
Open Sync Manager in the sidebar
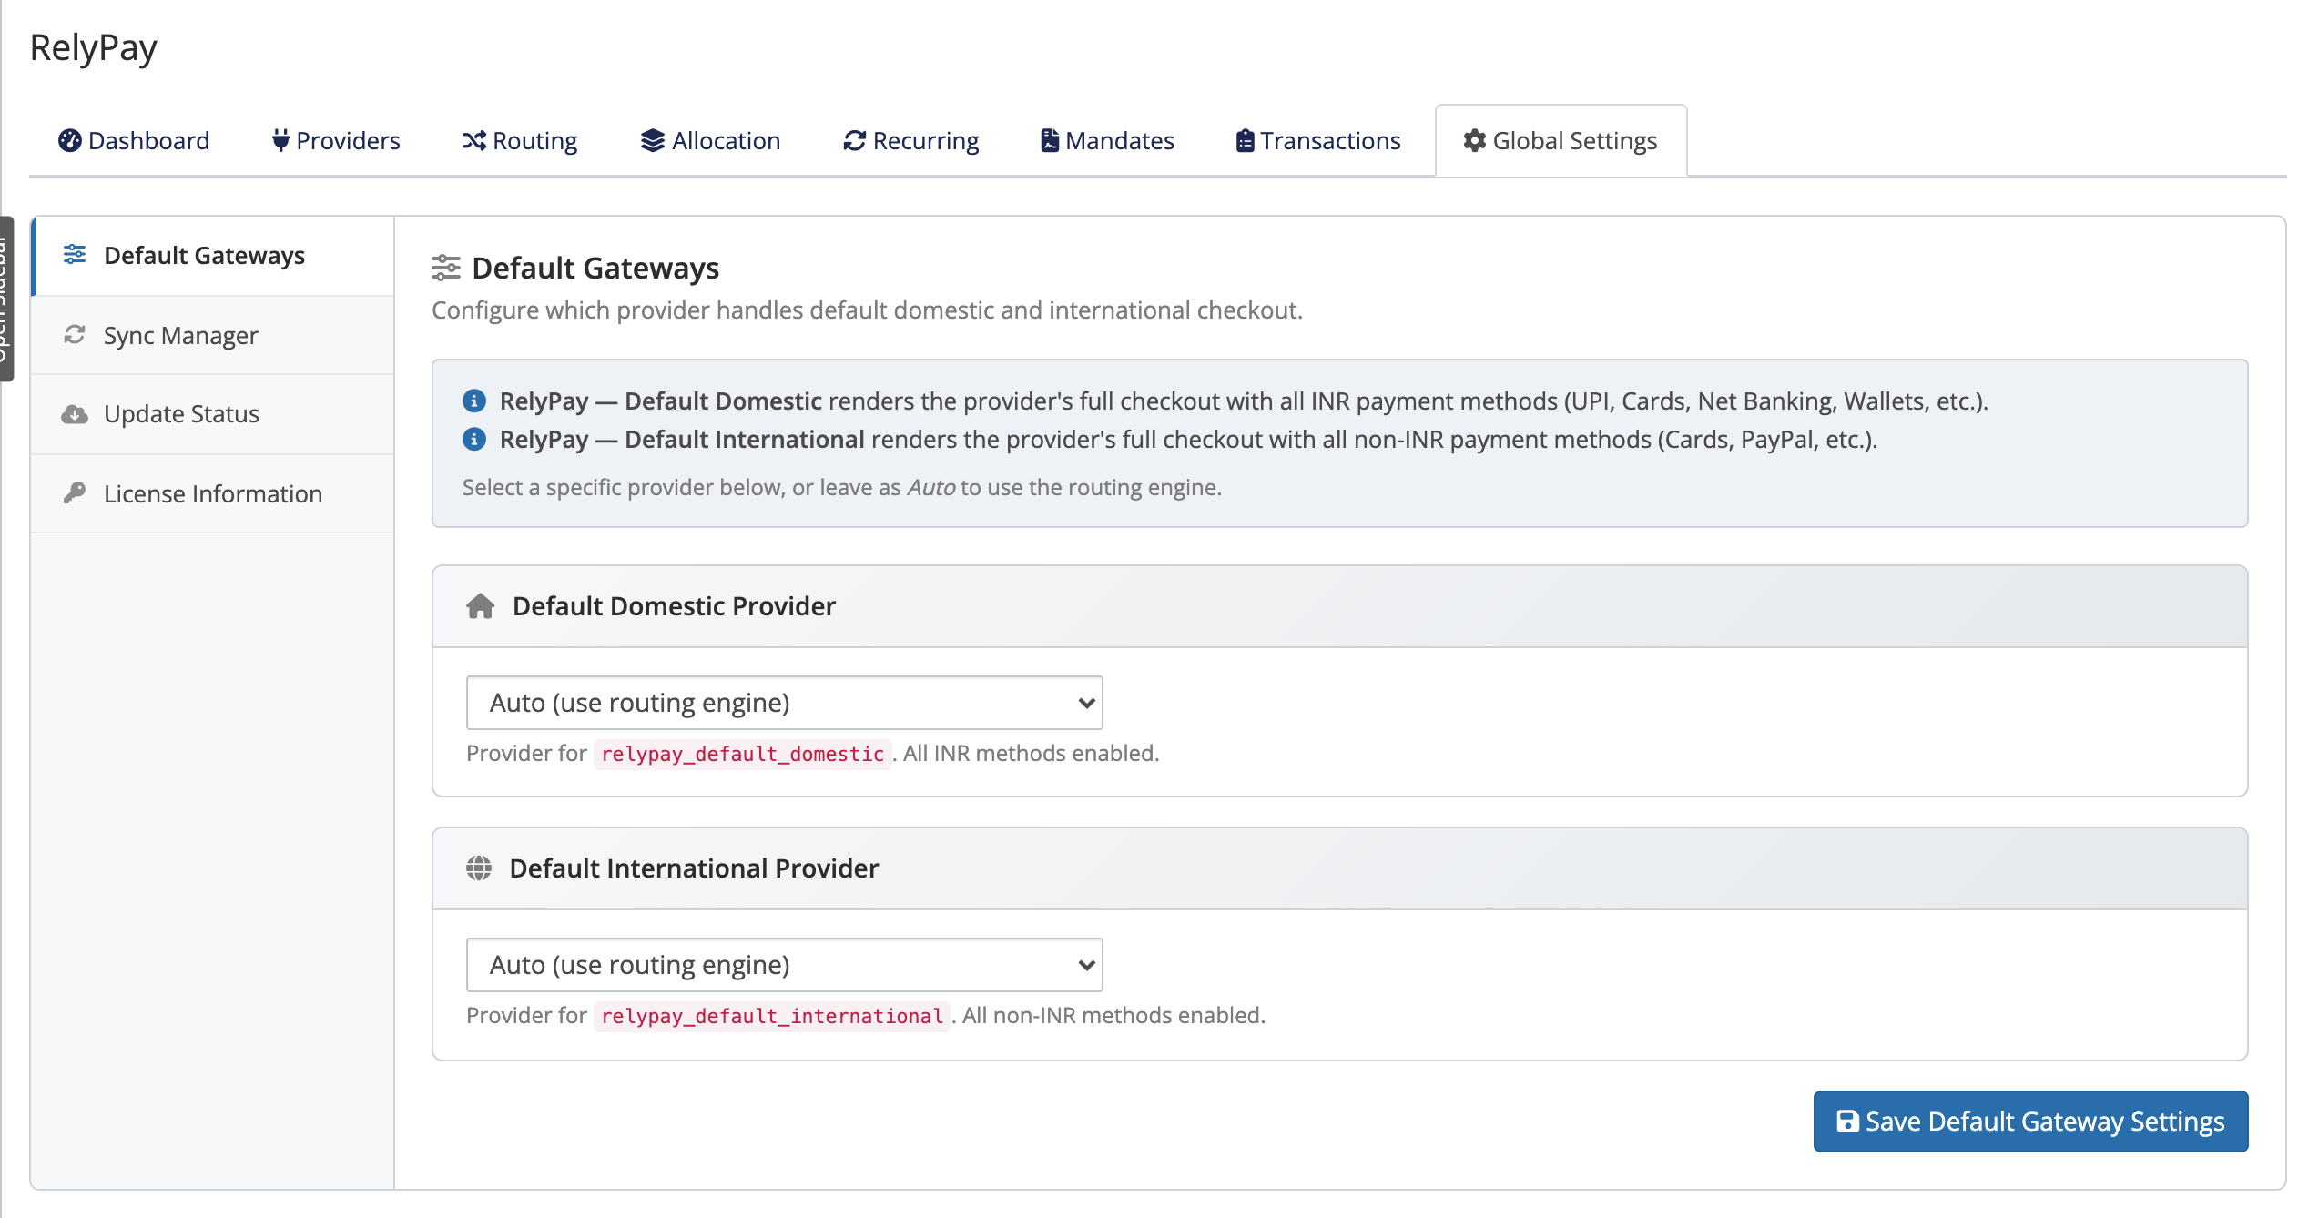[x=213, y=335]
